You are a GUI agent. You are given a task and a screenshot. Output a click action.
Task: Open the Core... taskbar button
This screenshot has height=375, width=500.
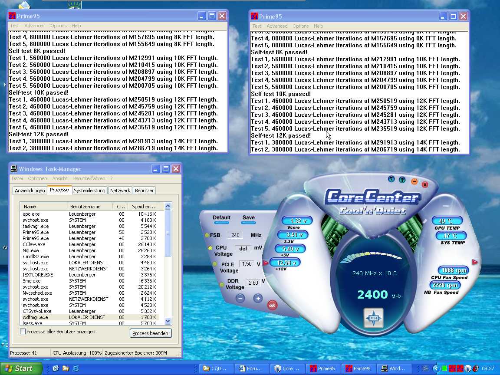pyautogui.click(x=287, y=368)
